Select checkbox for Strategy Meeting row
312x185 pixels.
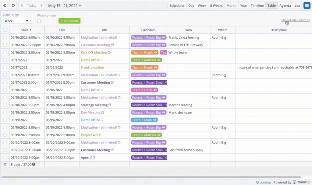coord(5,105)
